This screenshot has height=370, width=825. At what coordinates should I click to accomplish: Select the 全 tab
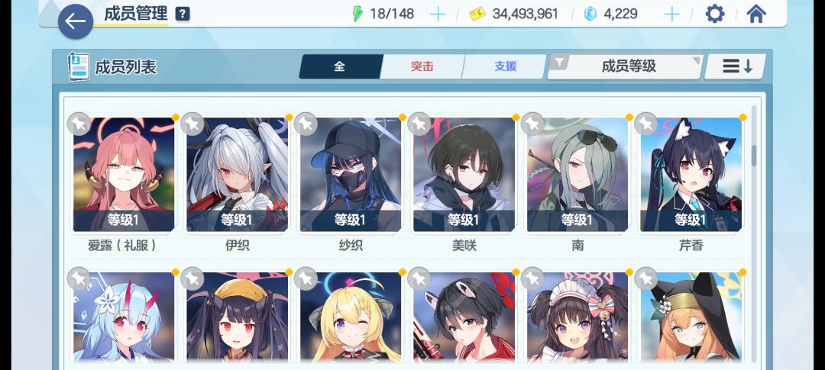coord(340,66)
